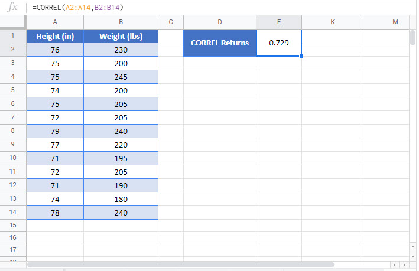Viewport: 419px width, 271px height.
Task: Click the fill handle on cell E1
Action: point(301,56)
